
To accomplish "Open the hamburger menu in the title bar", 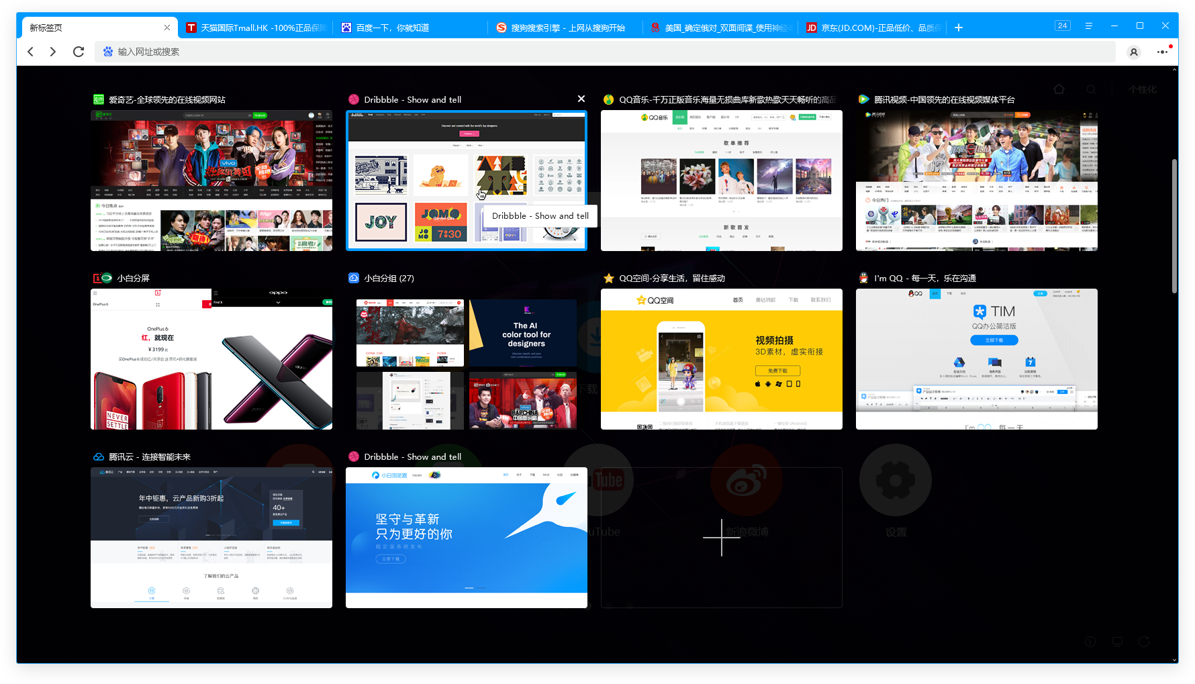I will coord(1088,26).
